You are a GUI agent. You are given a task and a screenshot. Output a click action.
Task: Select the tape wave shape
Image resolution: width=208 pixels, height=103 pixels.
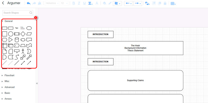point(29,46)
